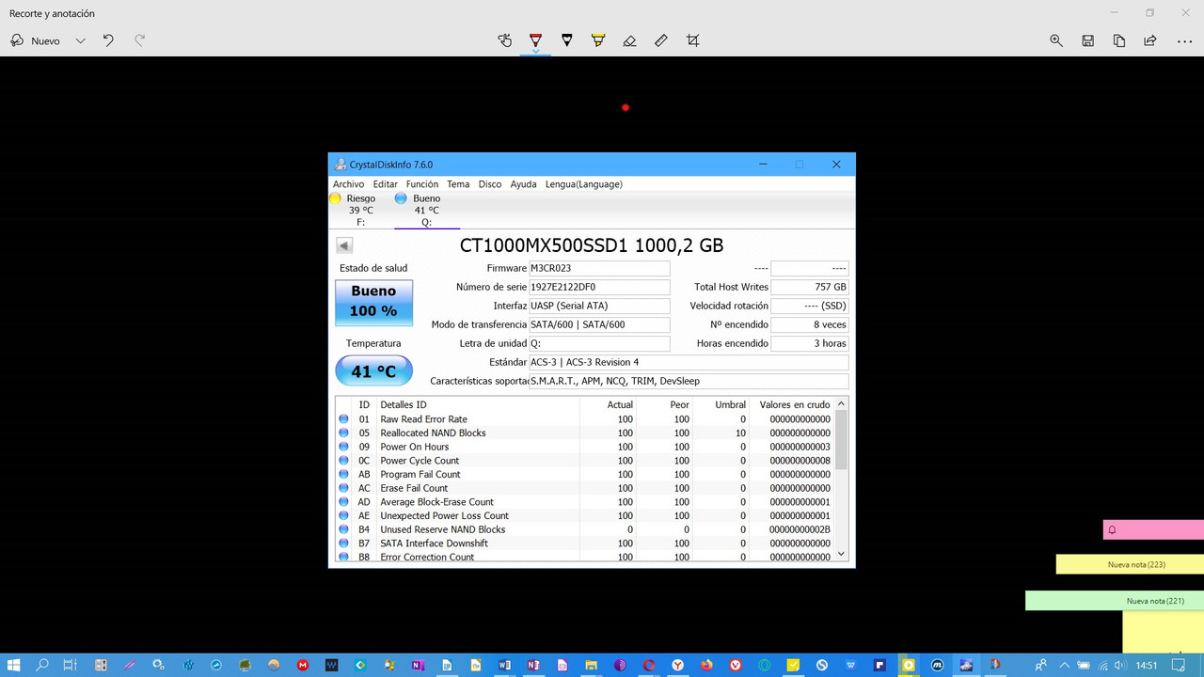
Task: Open Word from the taskbar
Action: coord(504,665)
